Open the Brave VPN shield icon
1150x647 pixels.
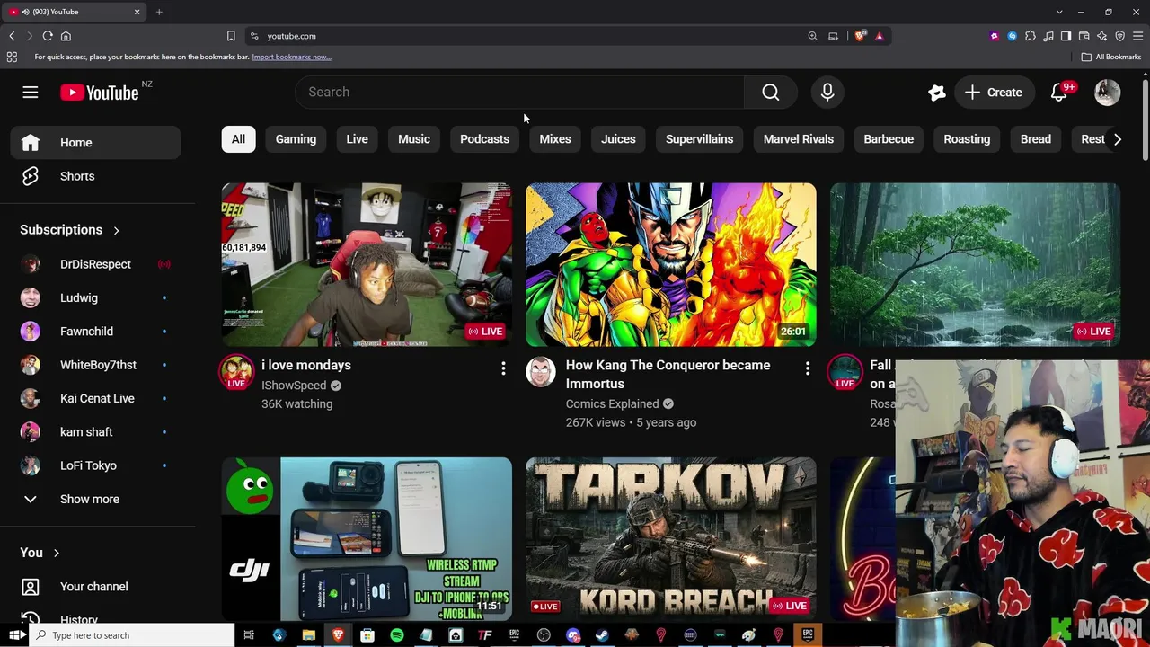(1119, 36)
